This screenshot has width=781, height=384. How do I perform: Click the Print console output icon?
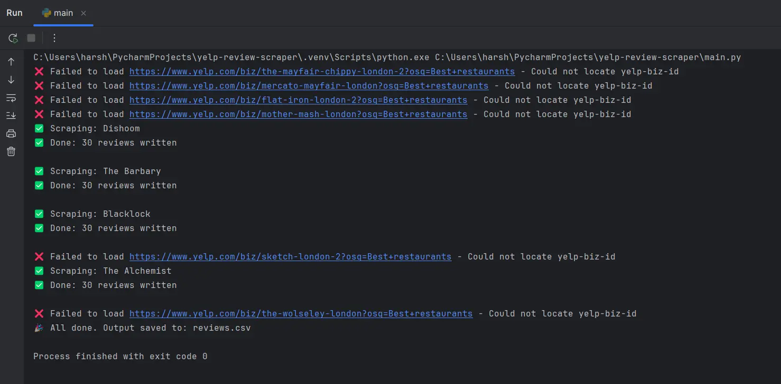[x=11, y=133]
